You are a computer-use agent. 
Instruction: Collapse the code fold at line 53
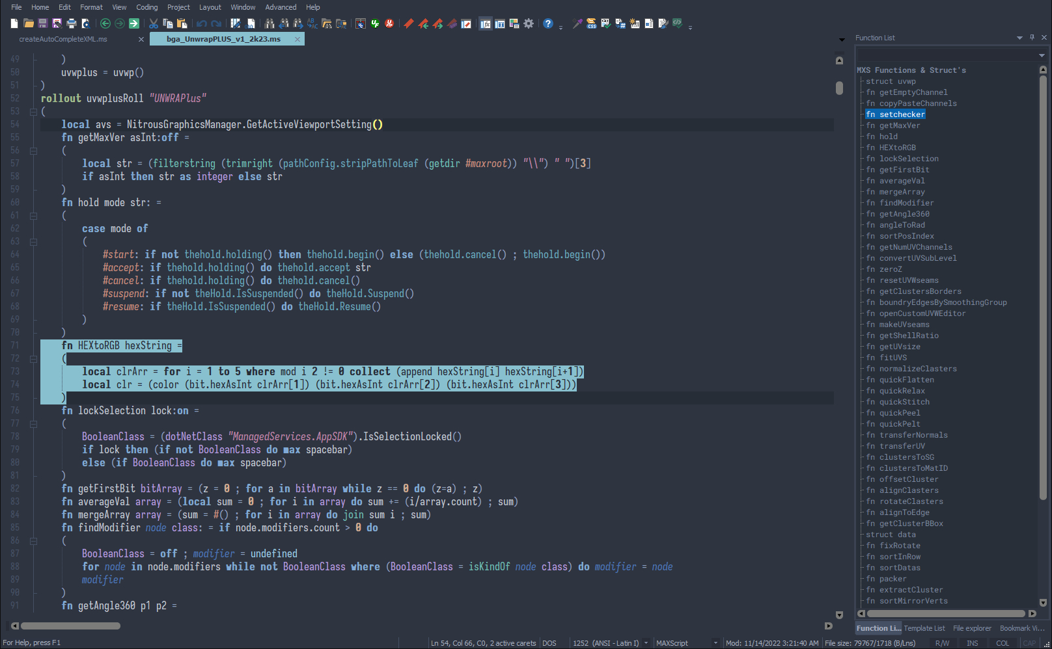tap(33, 111)
